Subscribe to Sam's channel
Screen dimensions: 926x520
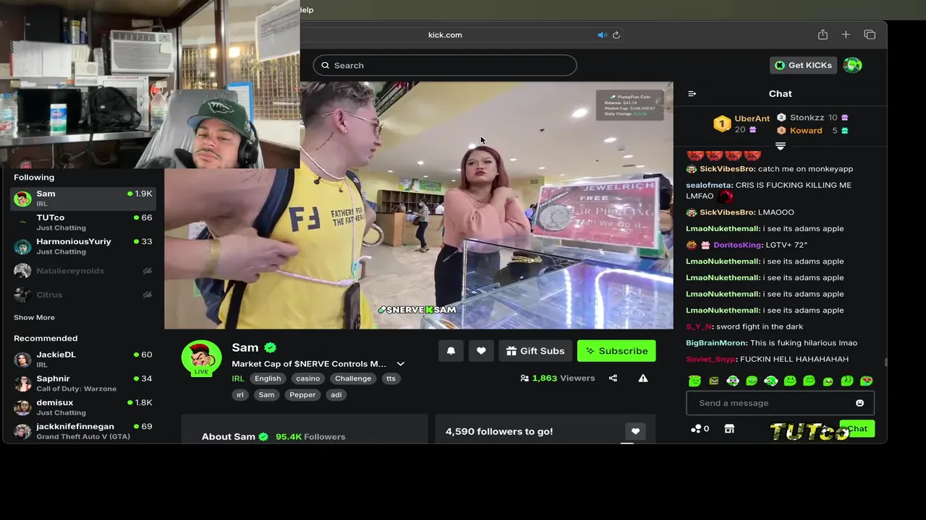[x=616, y=351]
